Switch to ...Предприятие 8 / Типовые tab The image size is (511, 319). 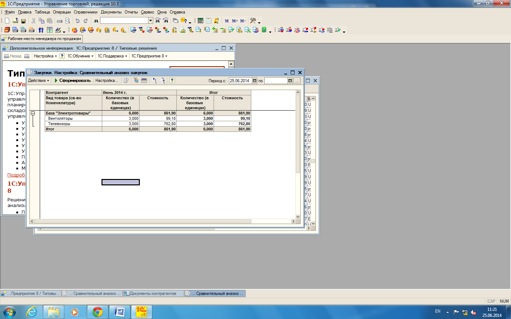(x=31, y=293)
